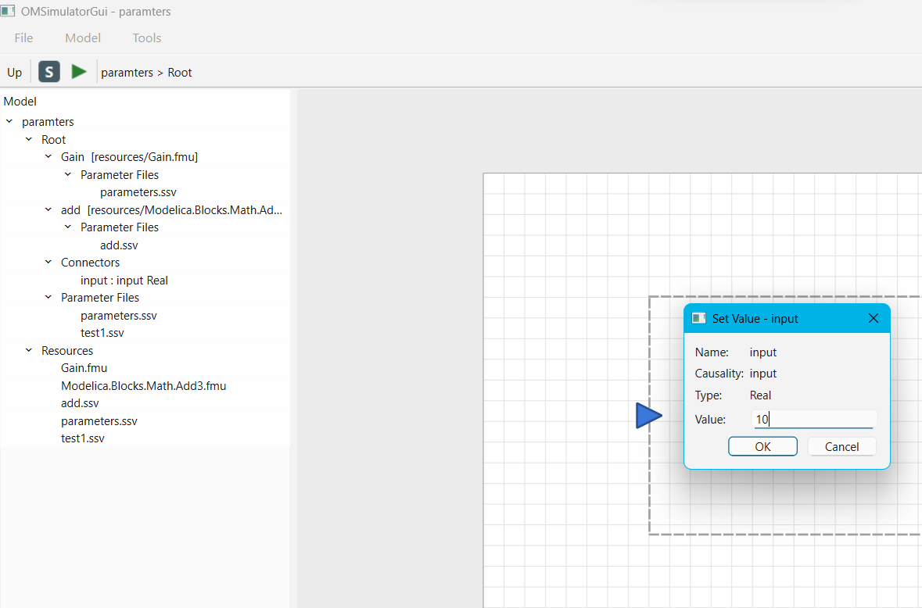Screen dimensions: 922x608
Task: Open the File menu
Action: 23,38
